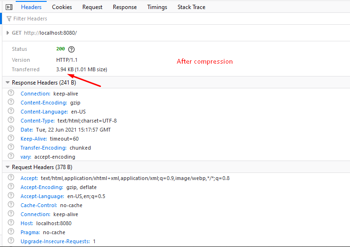Select the accept-encoding vary value
This screenshot has width=350, height=247.
click(55, 157)
